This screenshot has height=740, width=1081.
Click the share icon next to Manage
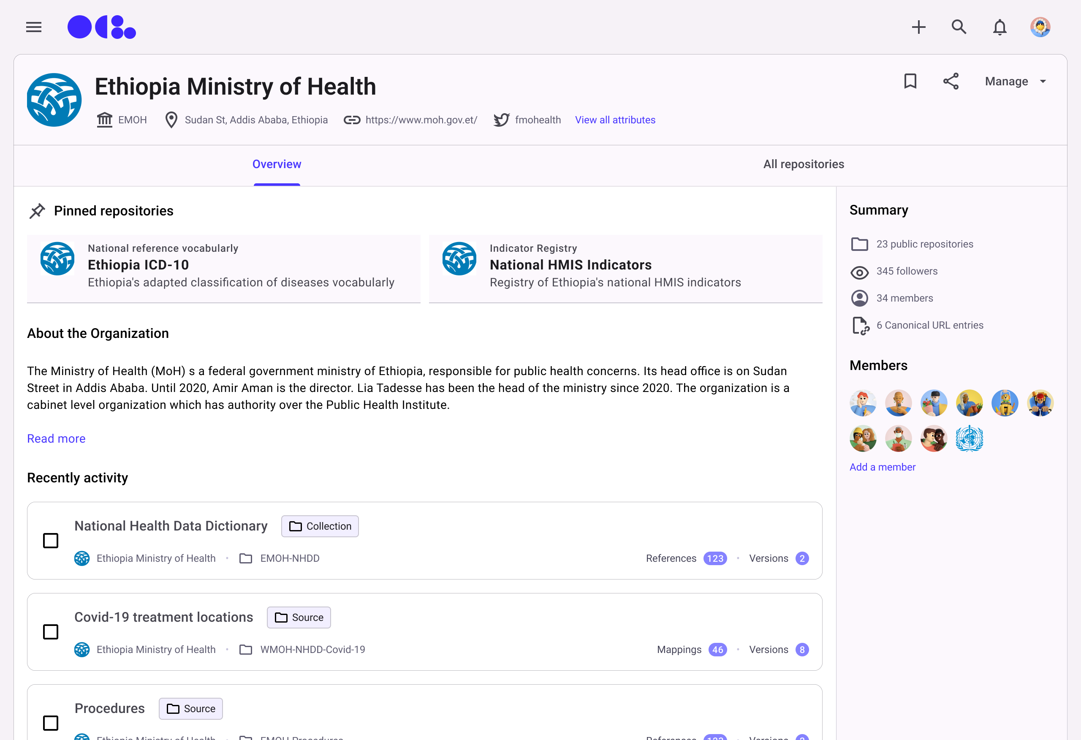pyautogui.click(x=951, y=82)
